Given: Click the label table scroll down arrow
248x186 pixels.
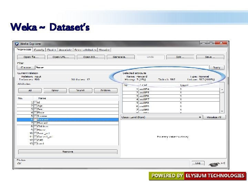Looking at the screenshot, I should click(222, 111).
